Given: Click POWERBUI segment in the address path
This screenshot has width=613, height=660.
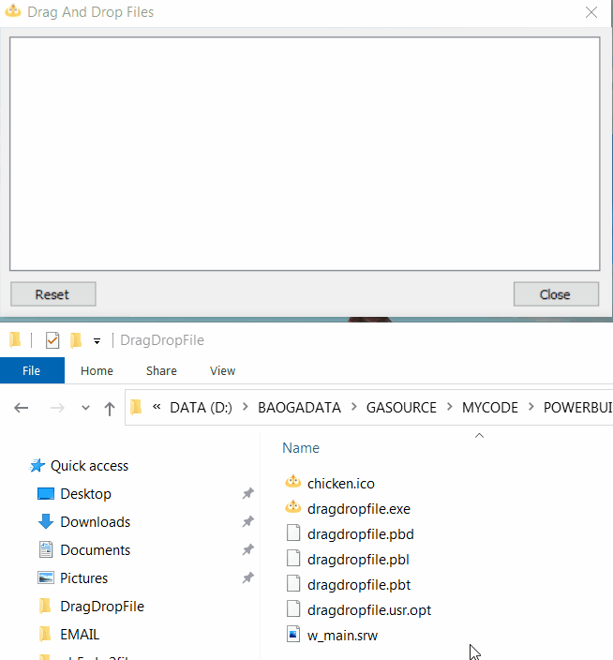Looking at the screenshot, I should coord(578,408).
